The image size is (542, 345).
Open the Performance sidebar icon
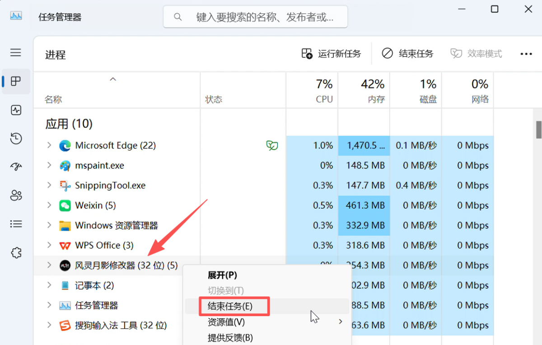(x=16, y=110)
